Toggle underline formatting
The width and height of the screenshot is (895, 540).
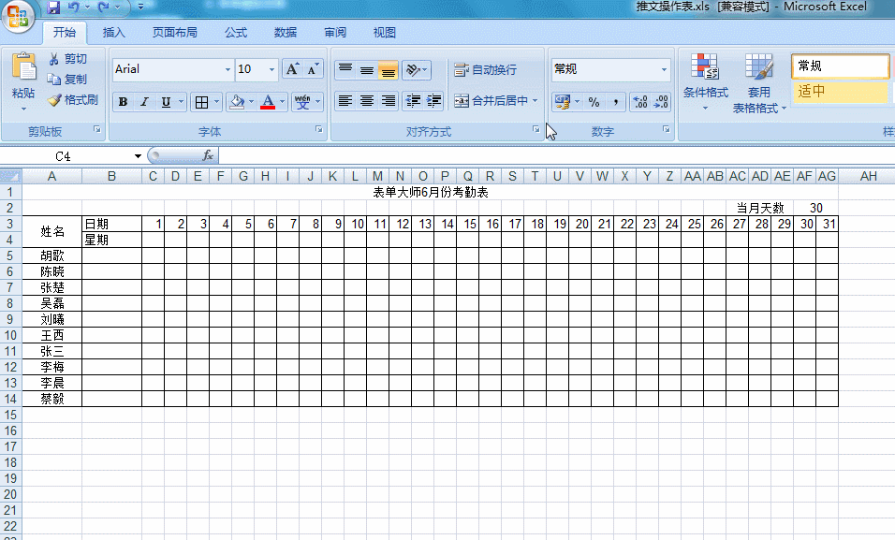pos(166,102)
